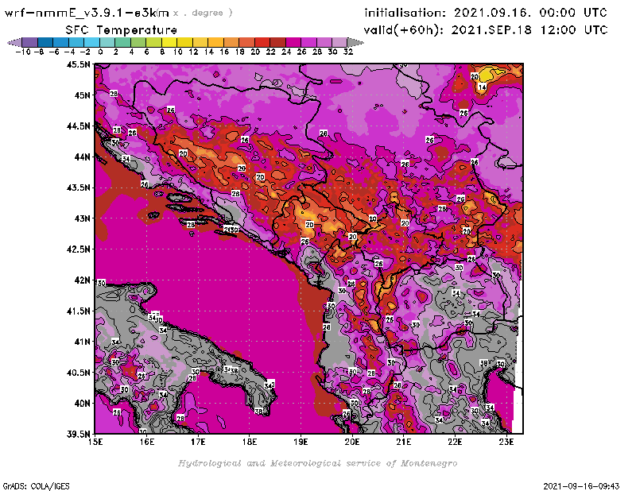Image resolution: width=636 pixels, height=491 pixels.
Task: Click the 'GrADS: COLA/IGES' credit text
Action: point(36,486)
